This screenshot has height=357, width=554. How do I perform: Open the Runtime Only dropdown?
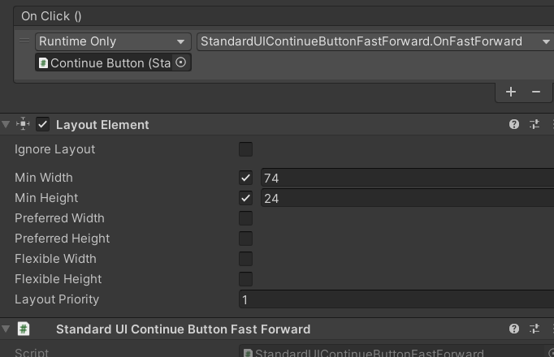tap(113, 41)
